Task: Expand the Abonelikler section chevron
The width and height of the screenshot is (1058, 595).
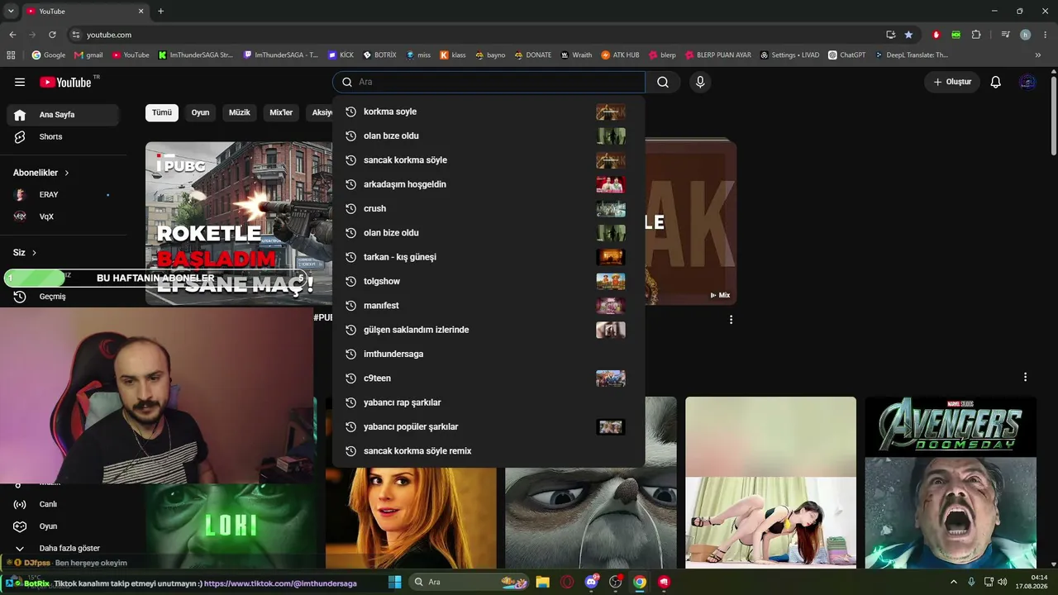Action: pyautogui.click(x=67, y=173)
